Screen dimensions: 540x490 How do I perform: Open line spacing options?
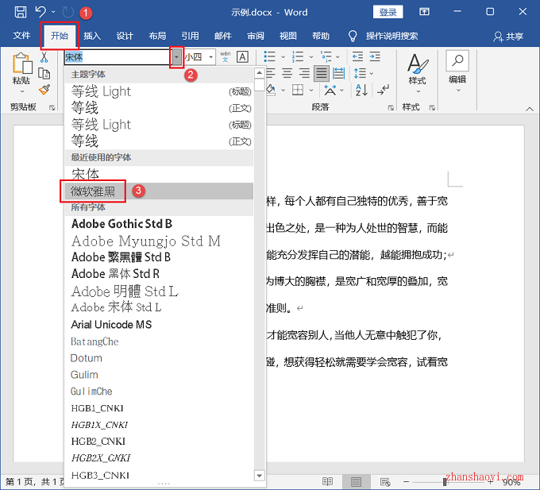coord(364,73)
